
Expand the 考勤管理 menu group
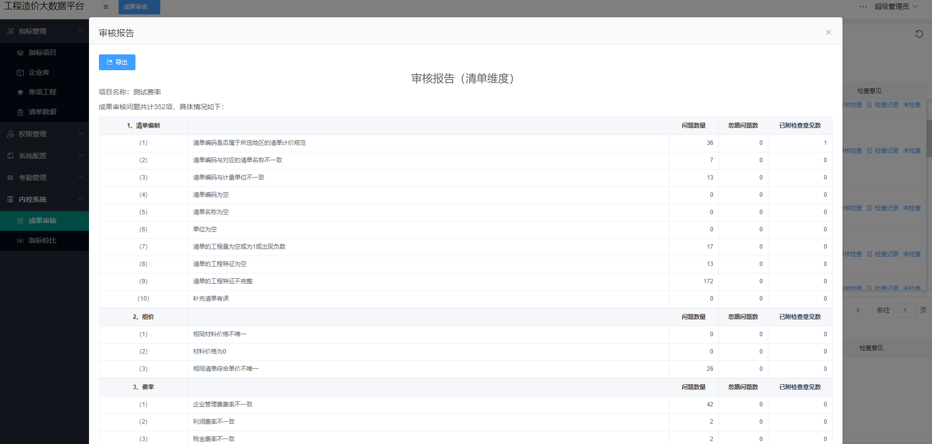(44, 178)
